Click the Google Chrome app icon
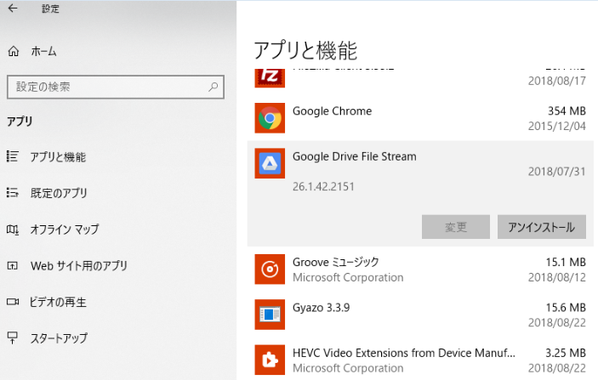 270,118
